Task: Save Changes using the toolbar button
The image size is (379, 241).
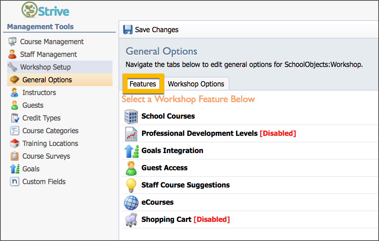Action: point(151,30)
